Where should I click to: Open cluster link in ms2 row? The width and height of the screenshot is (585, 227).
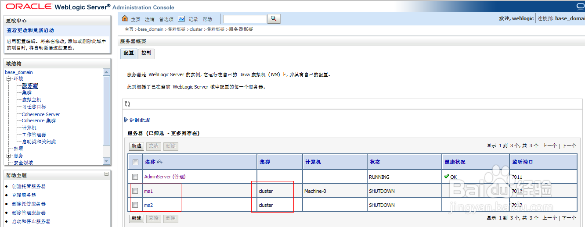tap(266, 205)
